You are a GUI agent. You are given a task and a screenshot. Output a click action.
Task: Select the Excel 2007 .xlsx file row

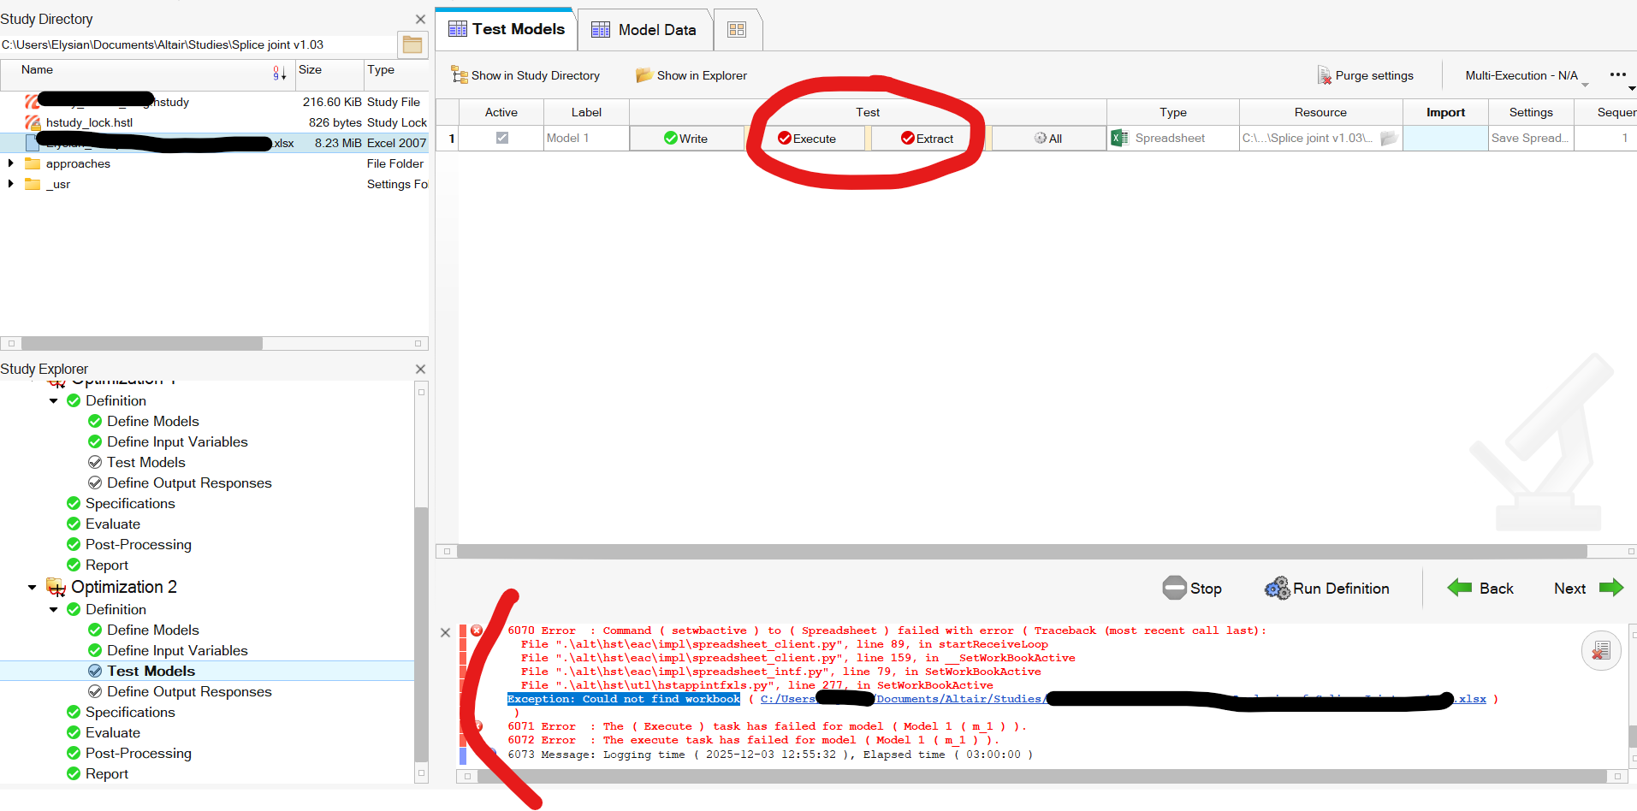(x=214, y=143)
